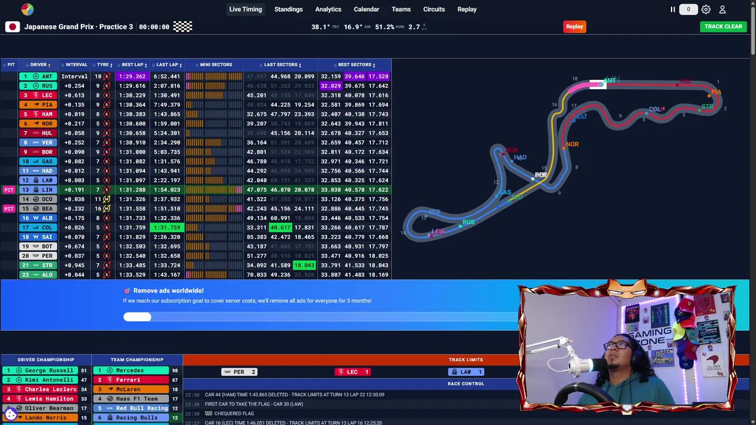Open the Calendar tab
Screen dimensions: 756x425
coord(366,9)
